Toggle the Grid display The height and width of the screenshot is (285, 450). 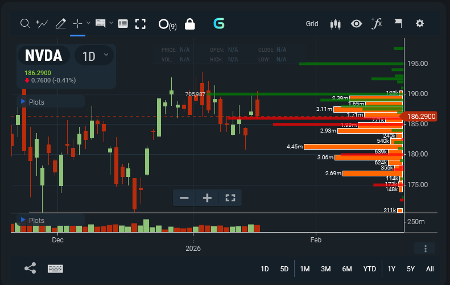coord(312,23)
